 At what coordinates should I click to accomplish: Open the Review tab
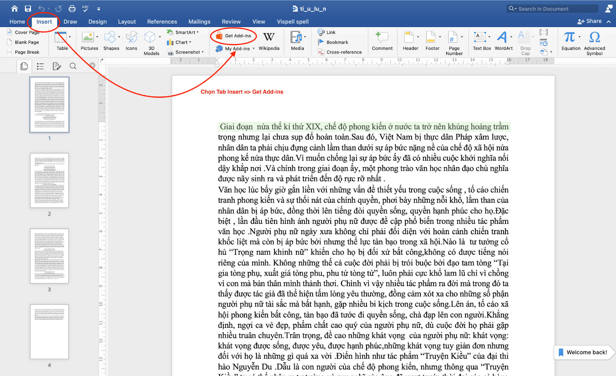point(231,22)
